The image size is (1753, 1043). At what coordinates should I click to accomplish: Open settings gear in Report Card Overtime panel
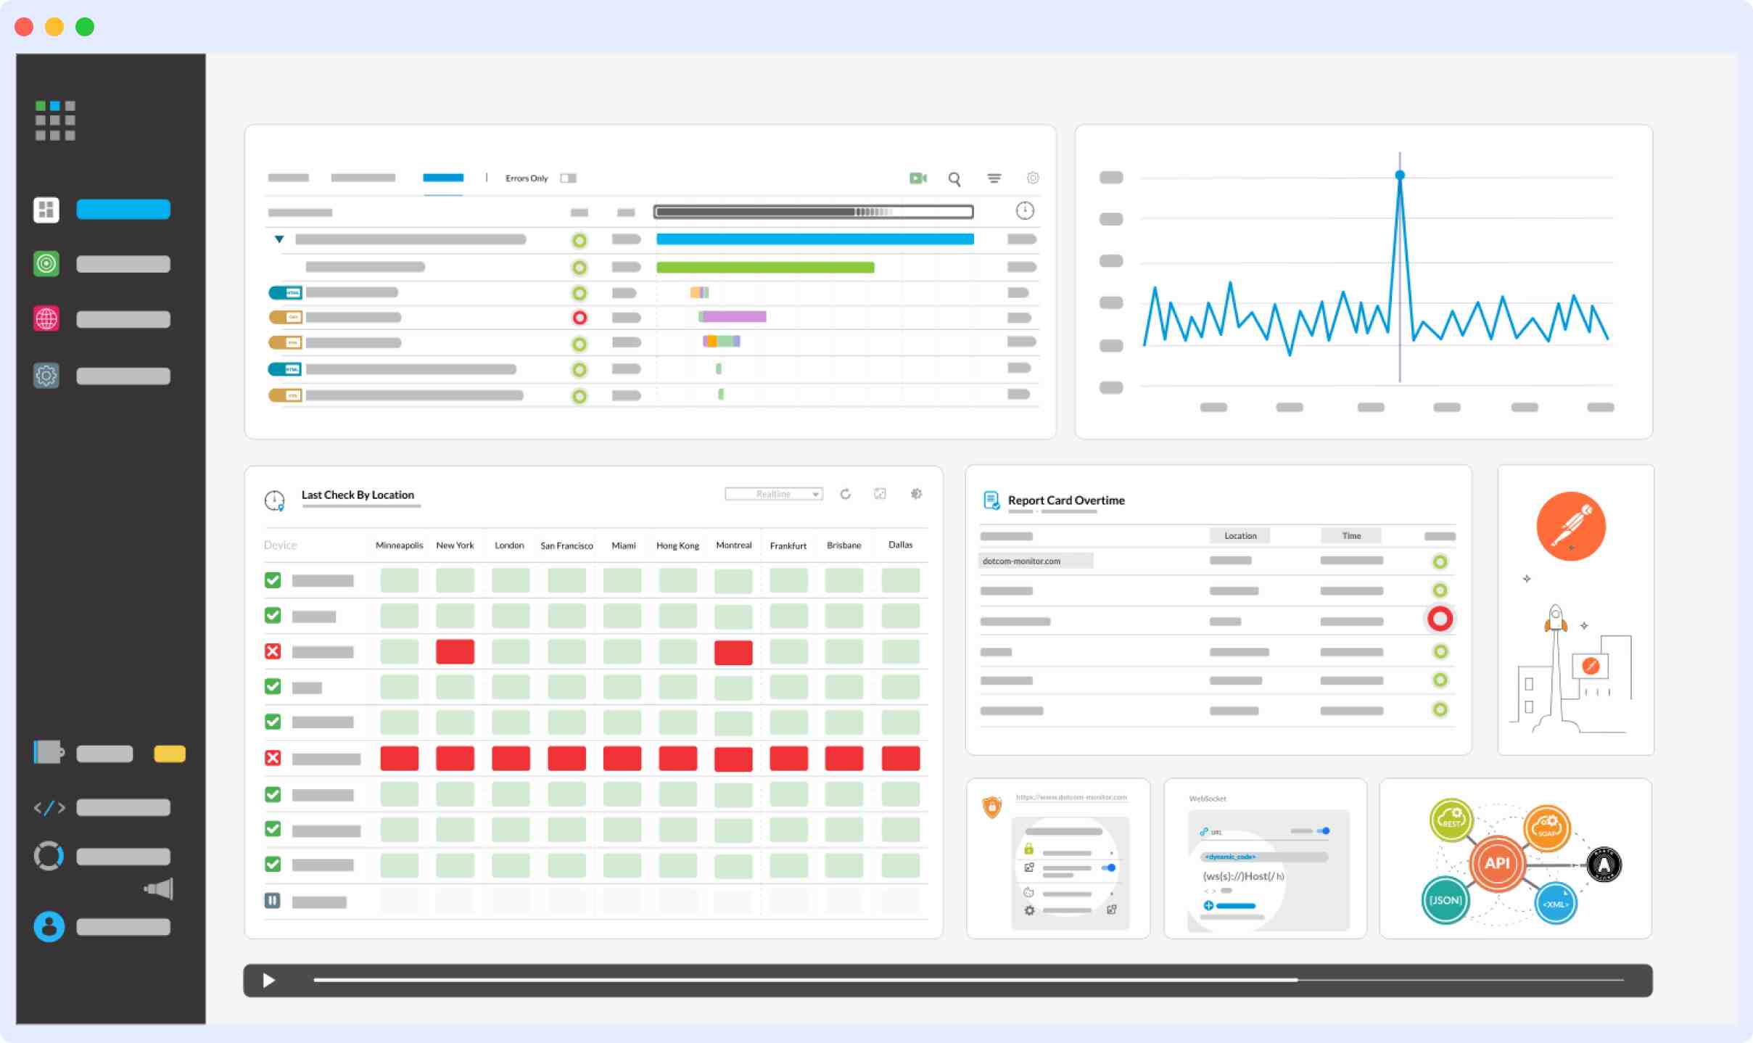tap(917, 494)
